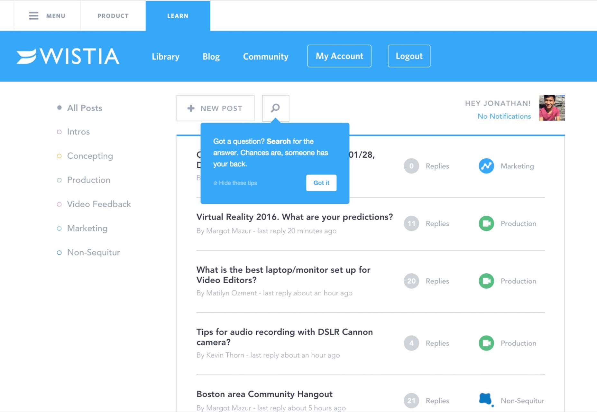Viewport: 597px width, 412px height.
Task: Click Replies label on laptop/monitor post
Action: pos(437,281)
